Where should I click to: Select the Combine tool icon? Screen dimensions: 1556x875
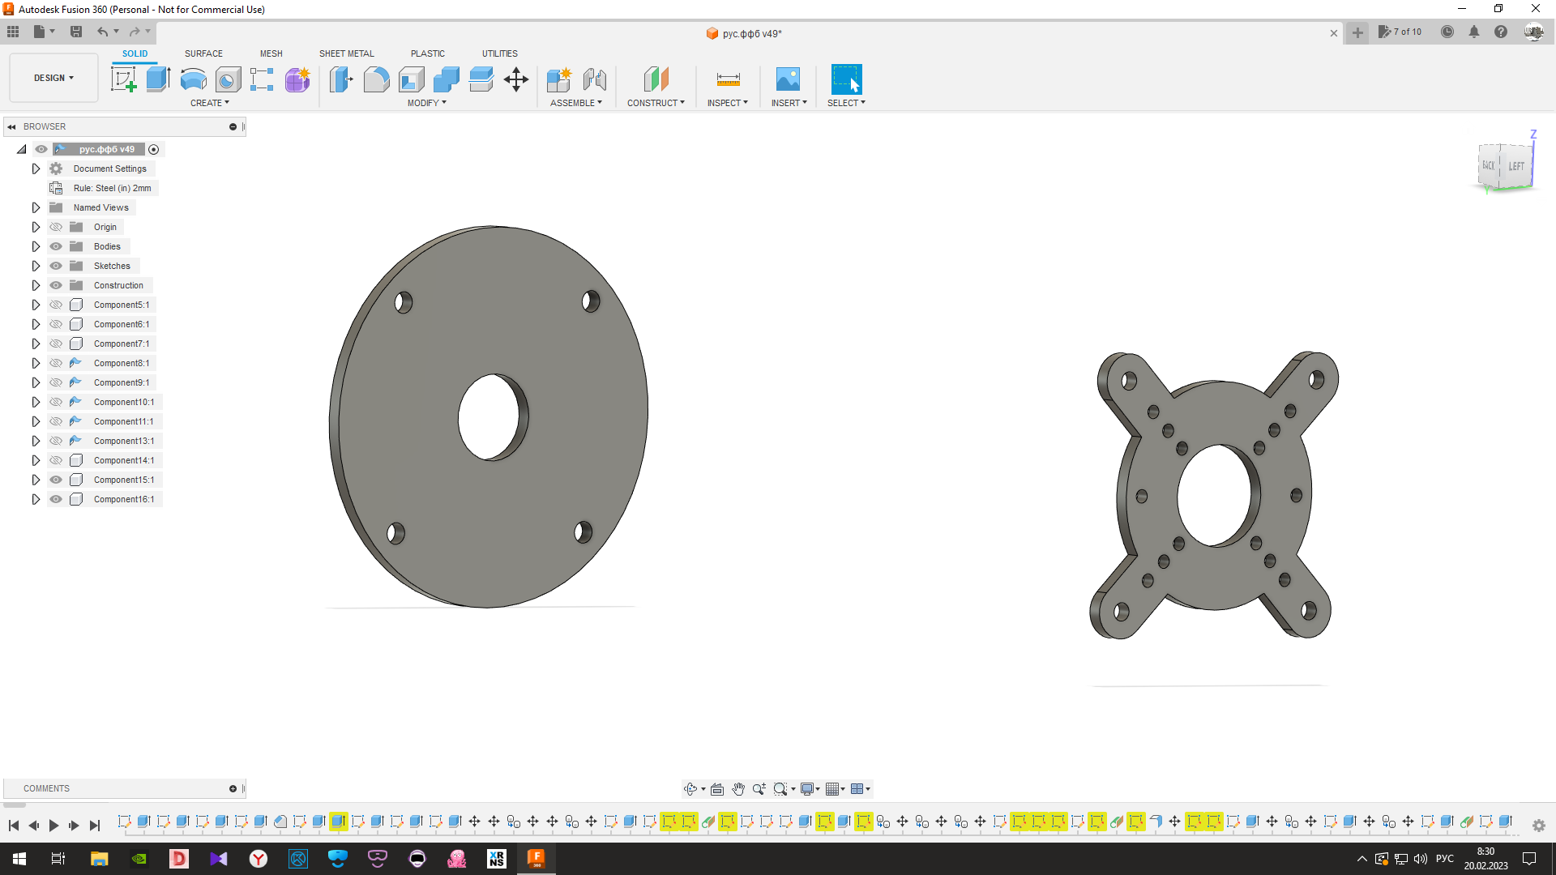(x=446, y=79)
